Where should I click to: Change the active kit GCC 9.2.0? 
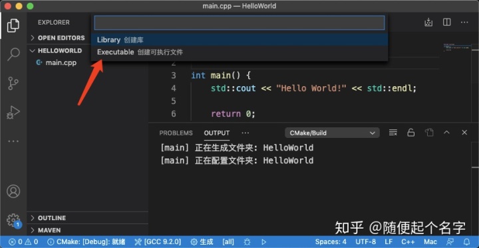158,242
